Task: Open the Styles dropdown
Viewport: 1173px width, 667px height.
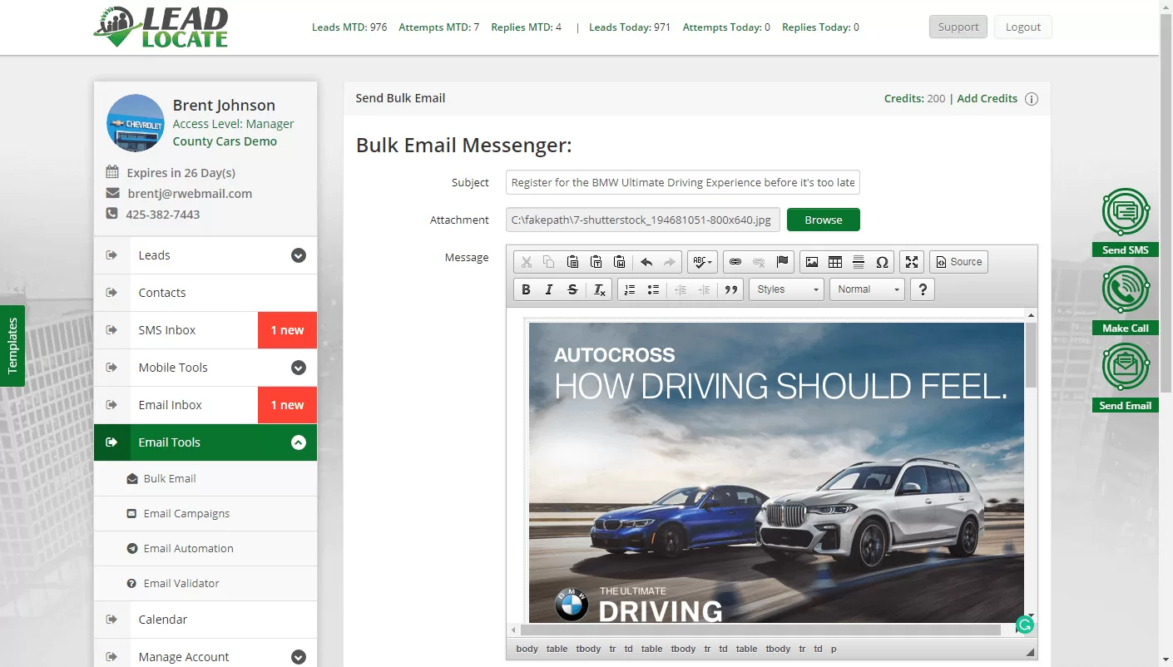Action: [x=787, y=289]
